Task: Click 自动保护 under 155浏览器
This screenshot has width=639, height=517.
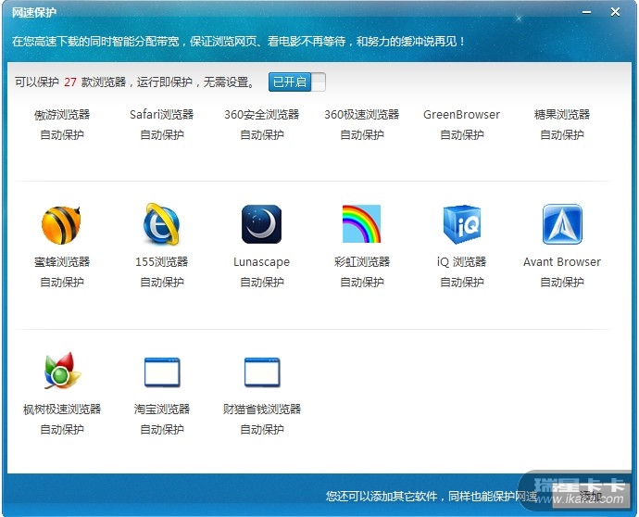Action: click(162, 282)
